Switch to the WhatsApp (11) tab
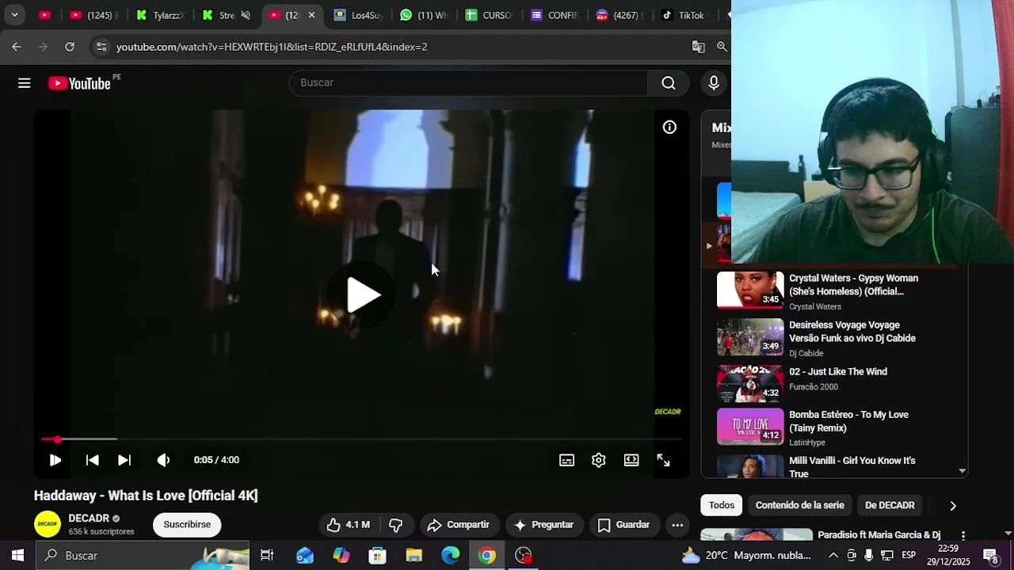Screen dimensions: 1014x570 tap(424, 15)
